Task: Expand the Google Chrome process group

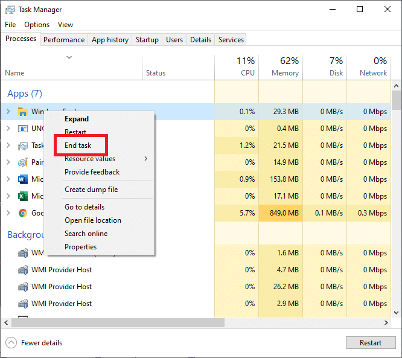Action: pyautogui.click(x=8, y=213)
